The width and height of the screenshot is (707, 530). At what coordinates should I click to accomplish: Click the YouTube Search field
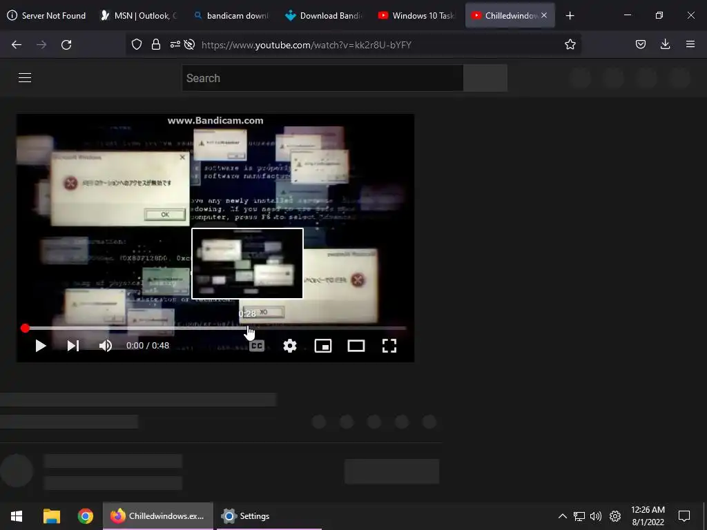click(322, 78)
